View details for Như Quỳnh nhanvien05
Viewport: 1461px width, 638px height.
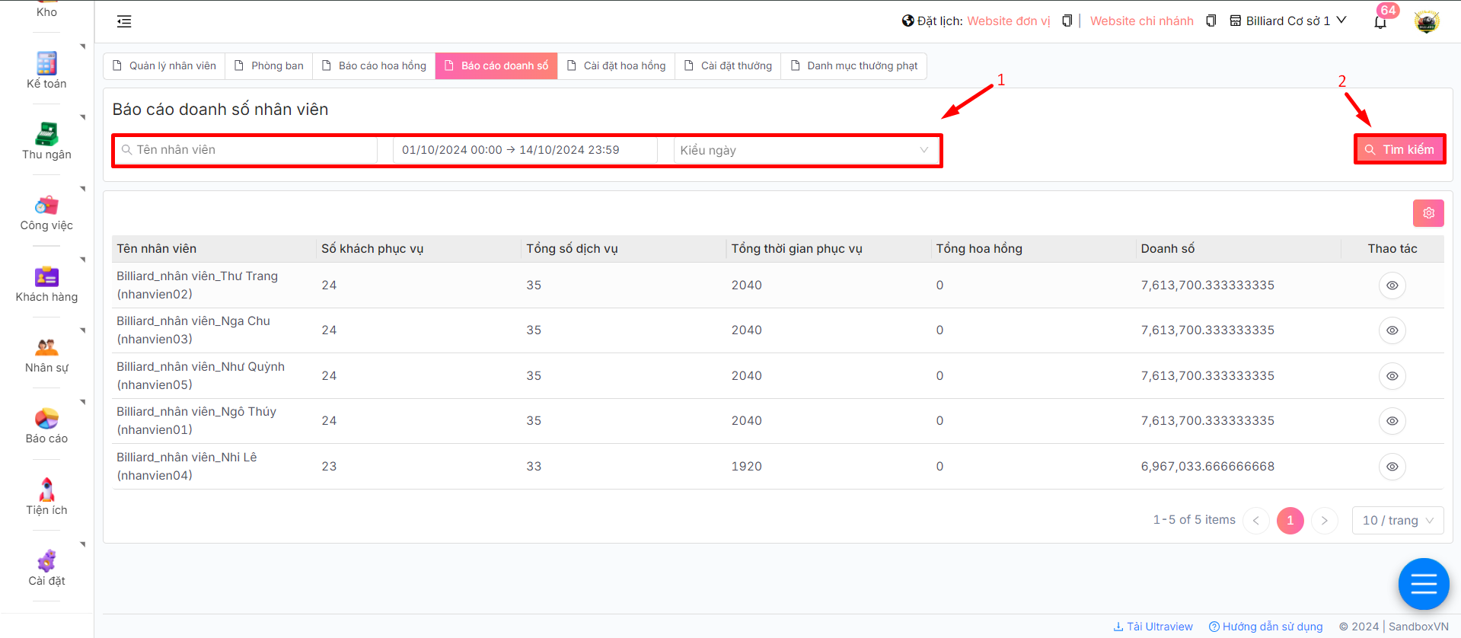[1392, 376]
